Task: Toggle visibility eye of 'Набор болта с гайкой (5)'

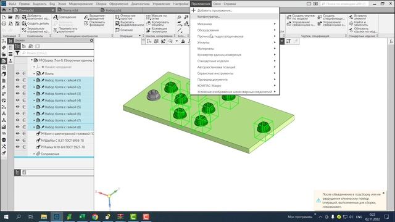Action: (x=17, y=107)
